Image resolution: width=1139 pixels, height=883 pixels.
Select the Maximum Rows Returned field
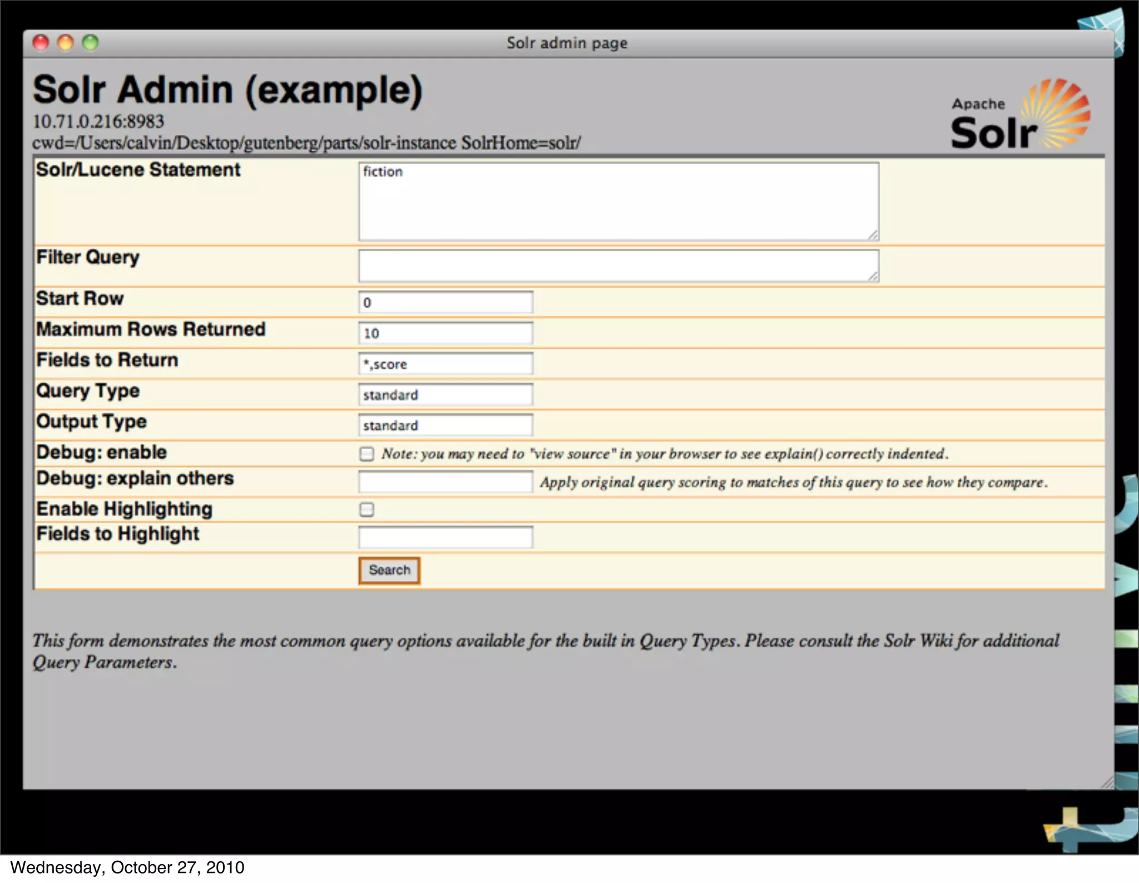click(445, 333)
